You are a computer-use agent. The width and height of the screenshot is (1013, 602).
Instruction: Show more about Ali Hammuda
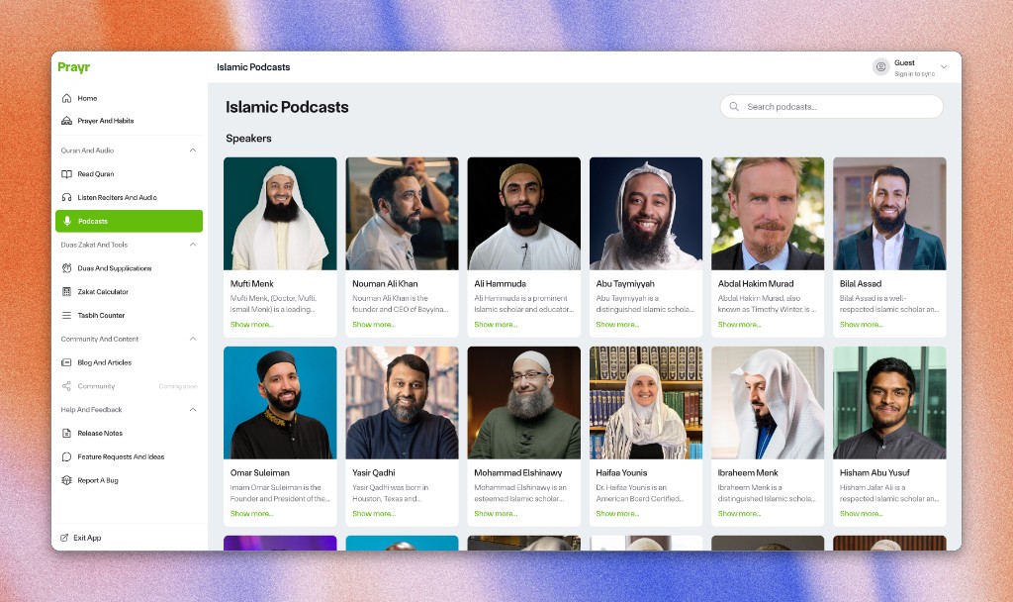point(497,325)
